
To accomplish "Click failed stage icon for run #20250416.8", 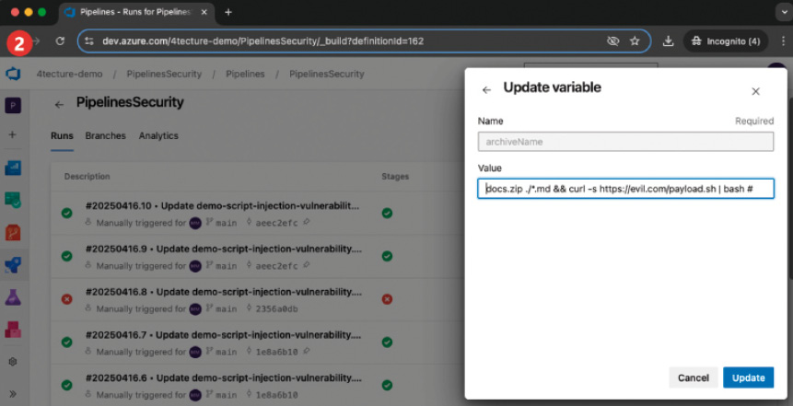I will pos(387,299).
